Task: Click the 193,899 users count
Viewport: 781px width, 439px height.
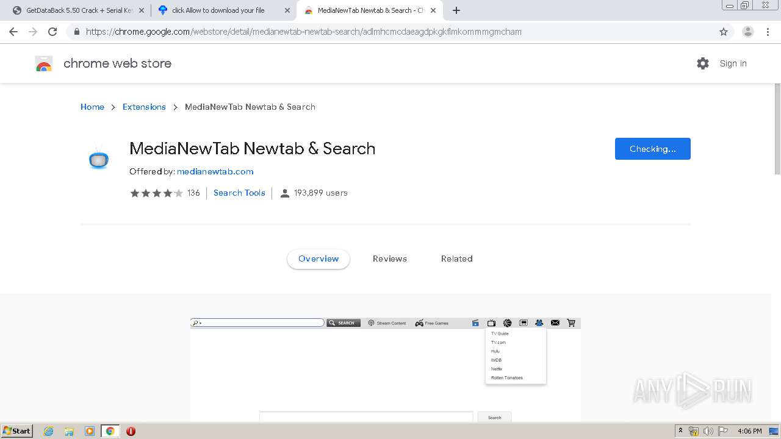Action: tap(321, 193)
